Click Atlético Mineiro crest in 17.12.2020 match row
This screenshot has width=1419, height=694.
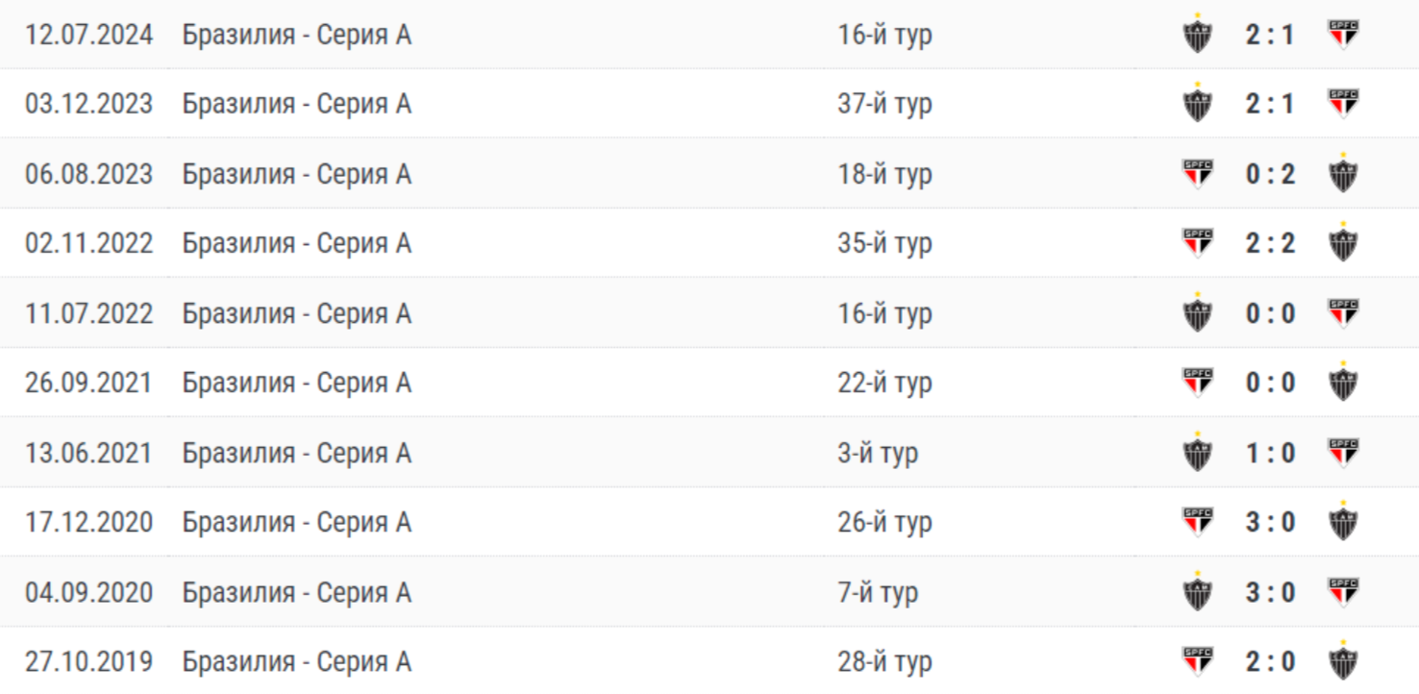pos(1342,522)
